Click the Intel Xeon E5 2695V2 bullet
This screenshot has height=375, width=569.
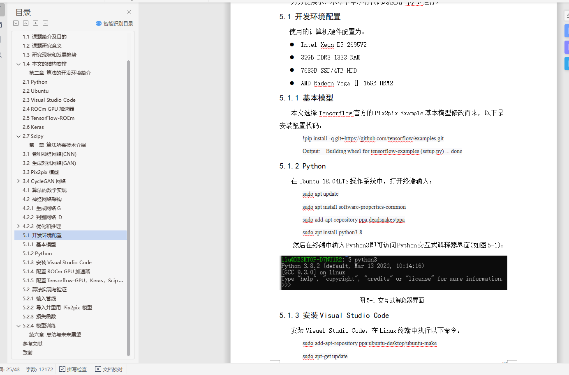pyautogui.click(x=334, y=45)
